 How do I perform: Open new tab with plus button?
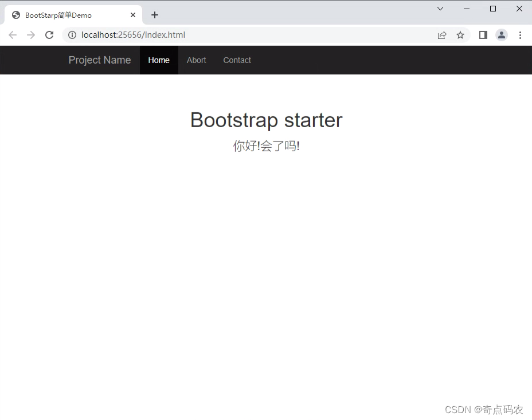pyautogui.click(x=155, y=15)
